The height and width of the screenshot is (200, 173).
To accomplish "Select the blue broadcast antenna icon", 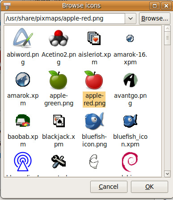I will (23, 162).
